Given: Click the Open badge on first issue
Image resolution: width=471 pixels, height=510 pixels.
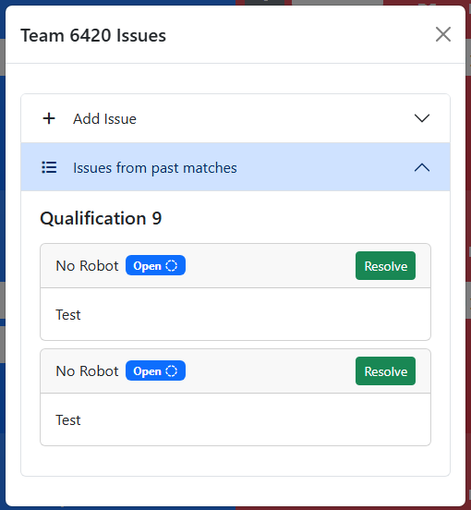Looking at the screenshot, I should (x=156, y=265).
